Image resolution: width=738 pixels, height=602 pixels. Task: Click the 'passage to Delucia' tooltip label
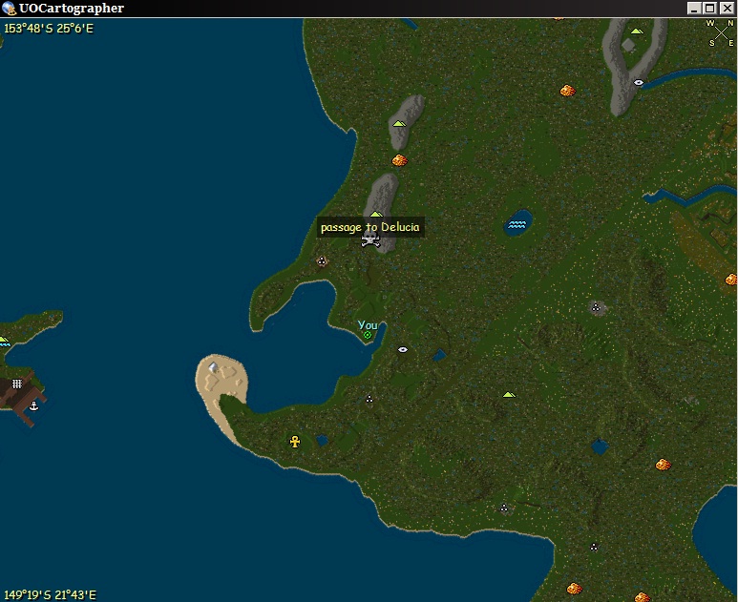pyautogui.click(x=369, y=227)
